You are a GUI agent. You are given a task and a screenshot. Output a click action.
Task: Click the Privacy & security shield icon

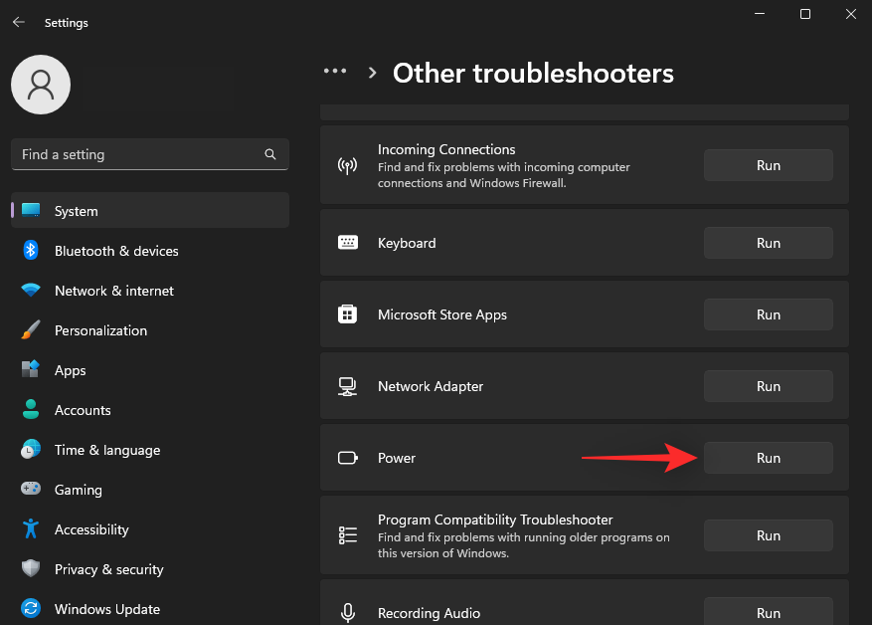31,569
